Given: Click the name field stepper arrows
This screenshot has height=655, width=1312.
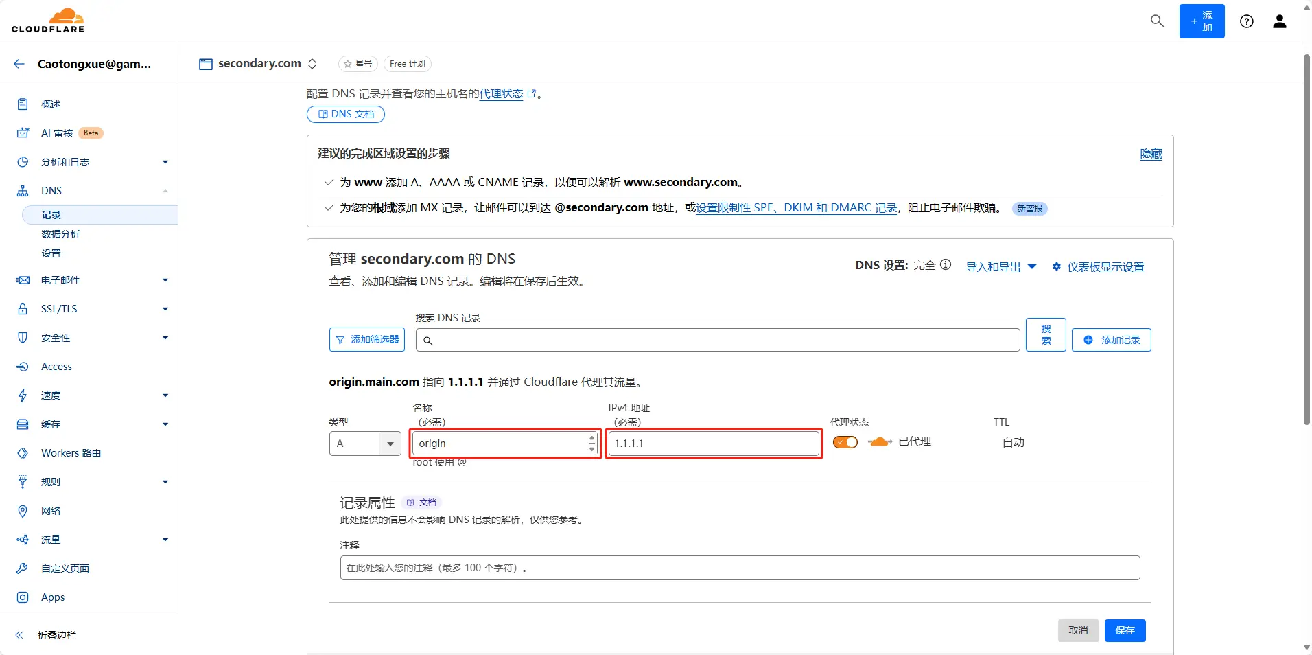Looking at the screenshot, I should (591, 444).
